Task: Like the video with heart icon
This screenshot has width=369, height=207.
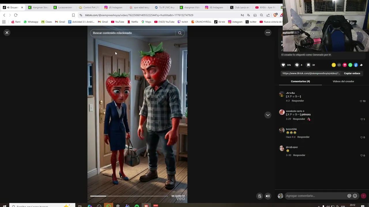Action: pos(283,65)
